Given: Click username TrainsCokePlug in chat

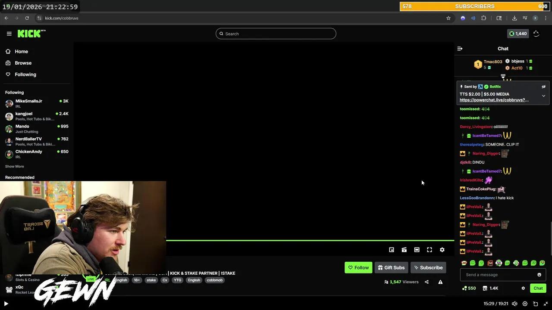Looking at the screenshot, I should coord(481,189).
